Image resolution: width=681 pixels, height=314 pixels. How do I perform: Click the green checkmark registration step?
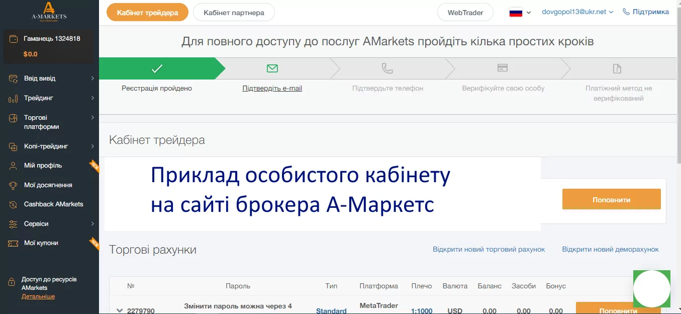click(157, 68)
